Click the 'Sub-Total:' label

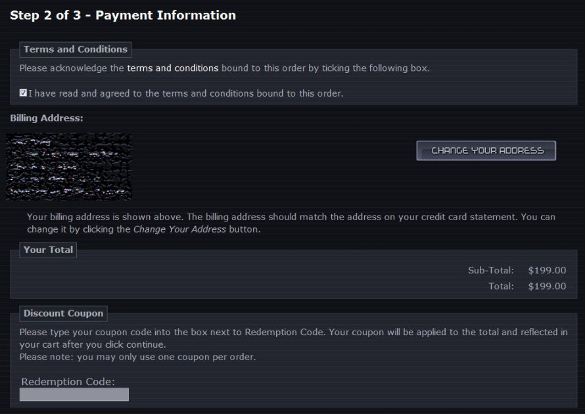pos(490,270)
